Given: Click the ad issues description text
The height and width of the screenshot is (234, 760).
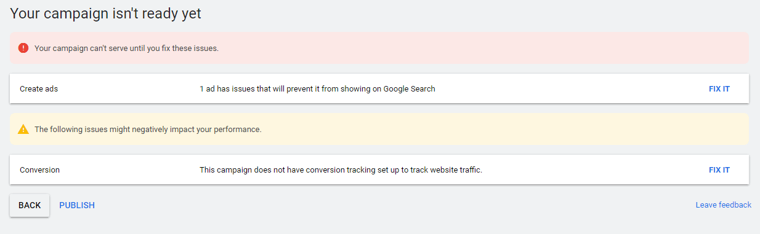Looking at the screenshot, I should click(x=317, y=89).
